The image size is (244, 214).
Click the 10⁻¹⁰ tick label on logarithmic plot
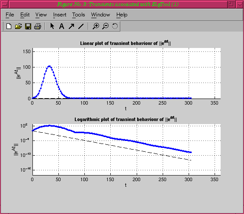[26, 155]
